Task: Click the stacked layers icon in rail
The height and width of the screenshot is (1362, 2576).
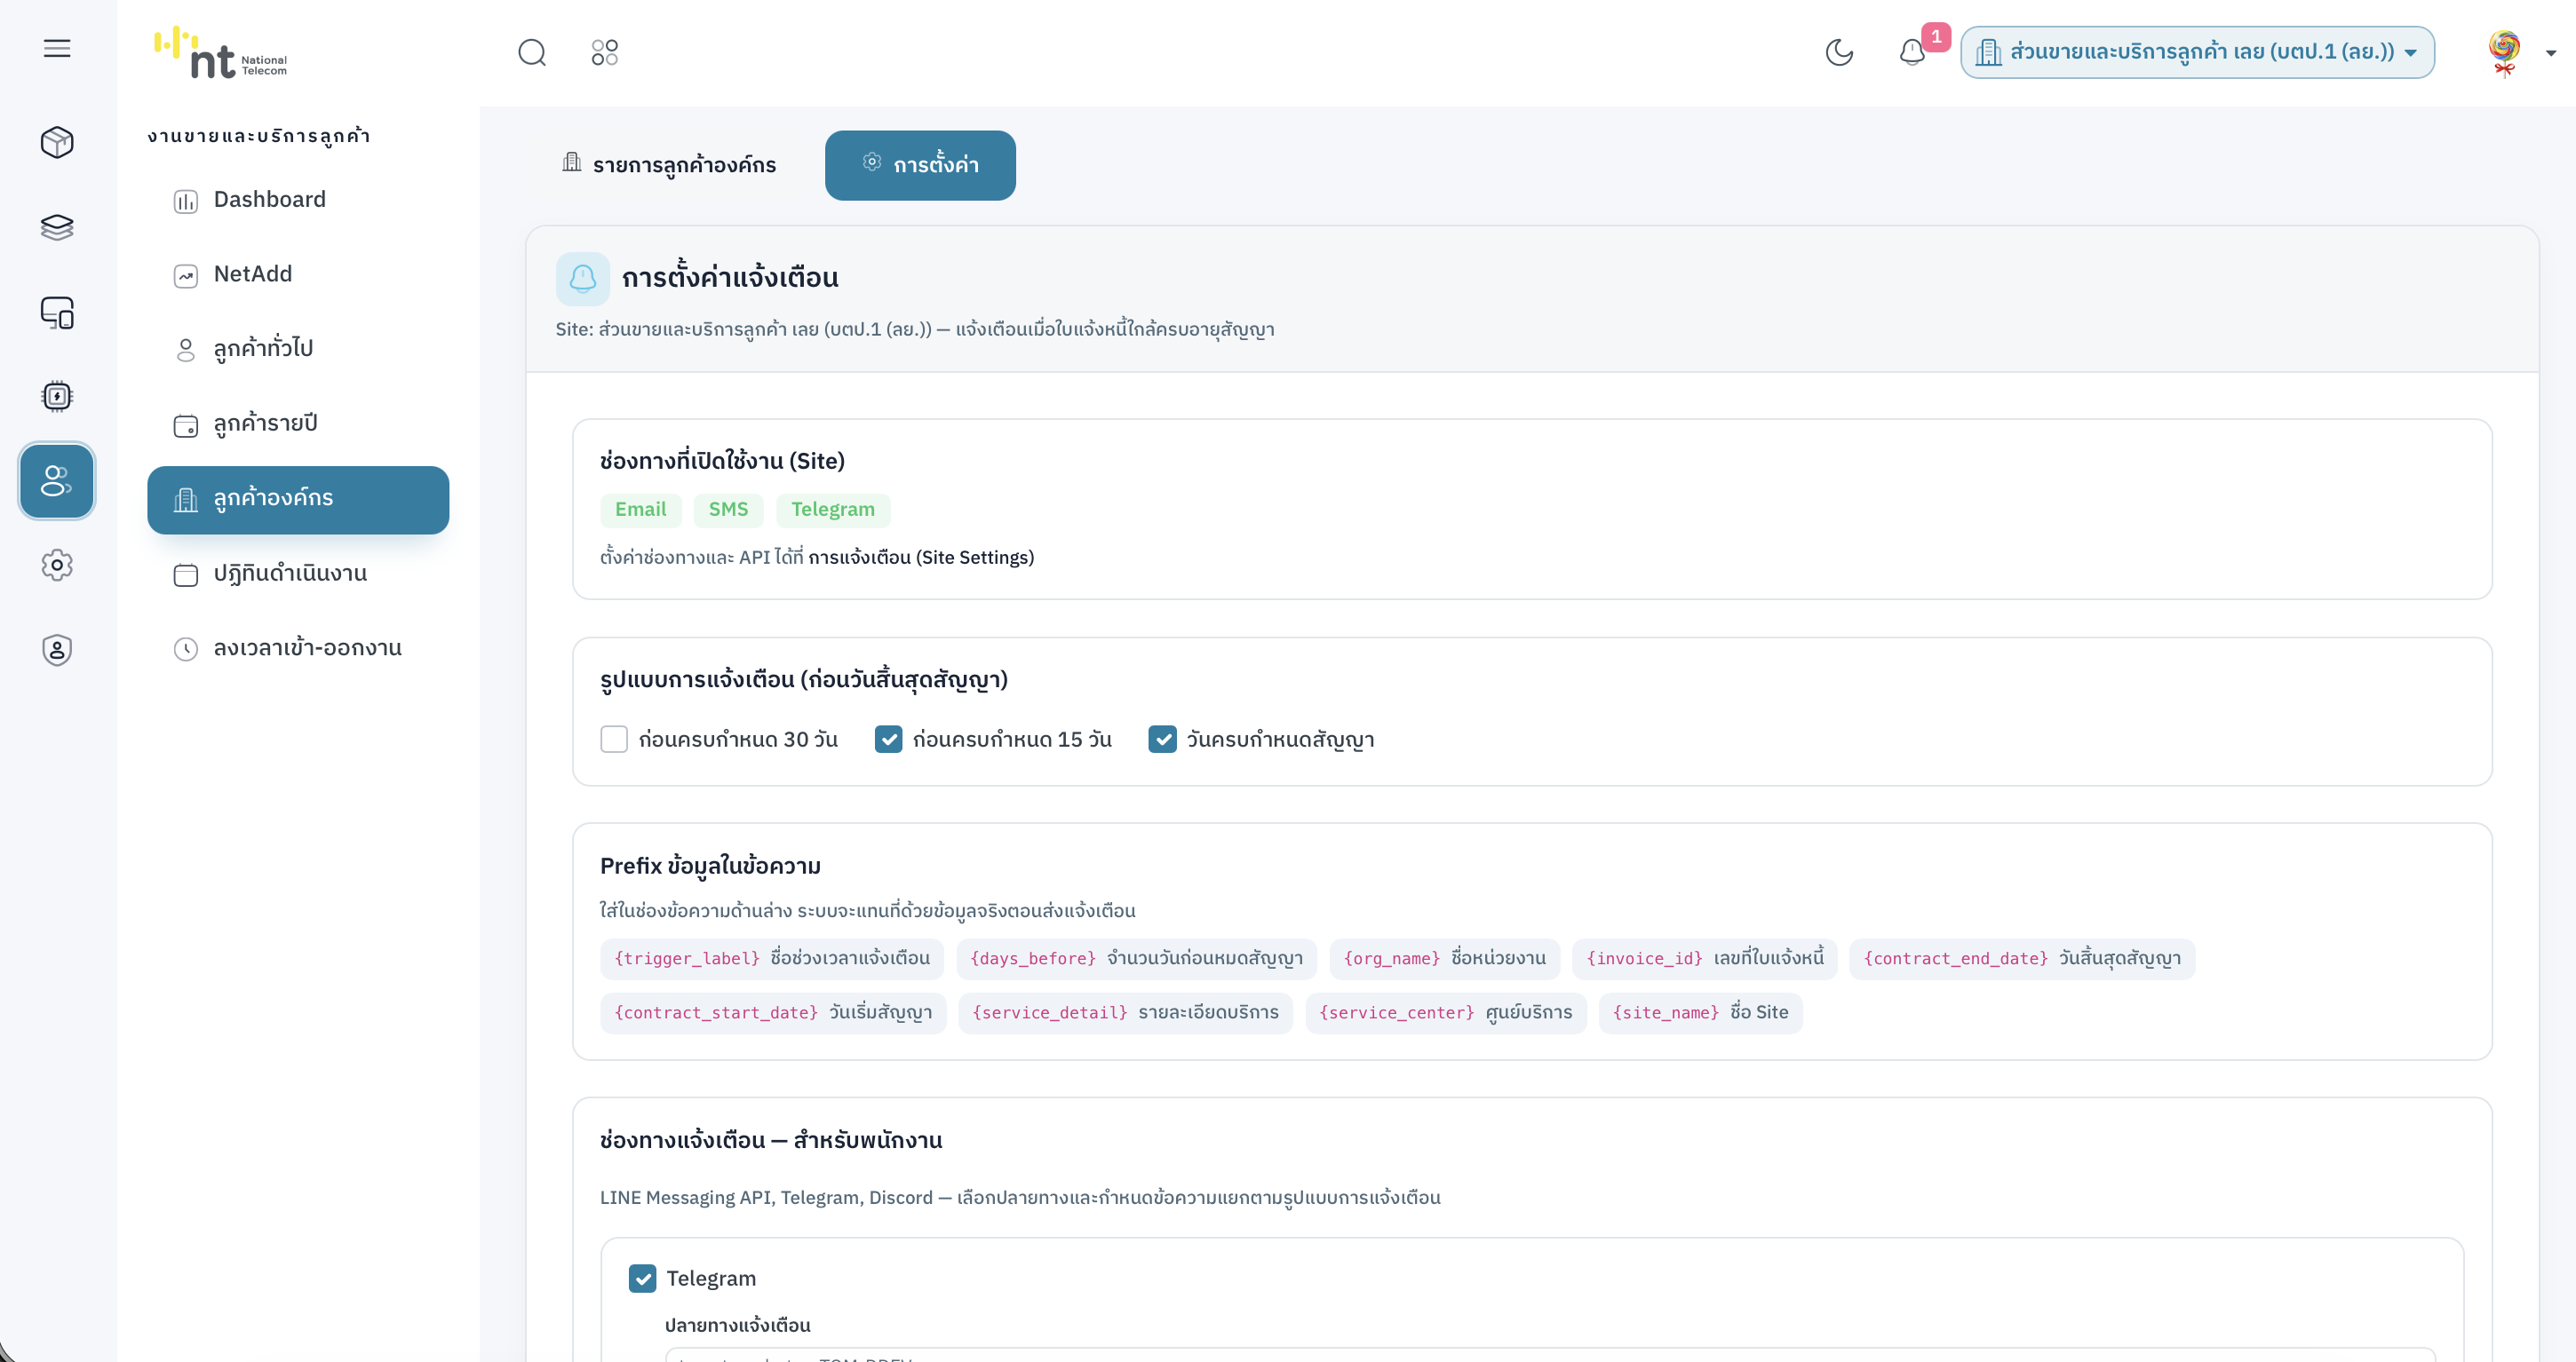Action: (x=57, y=226)
